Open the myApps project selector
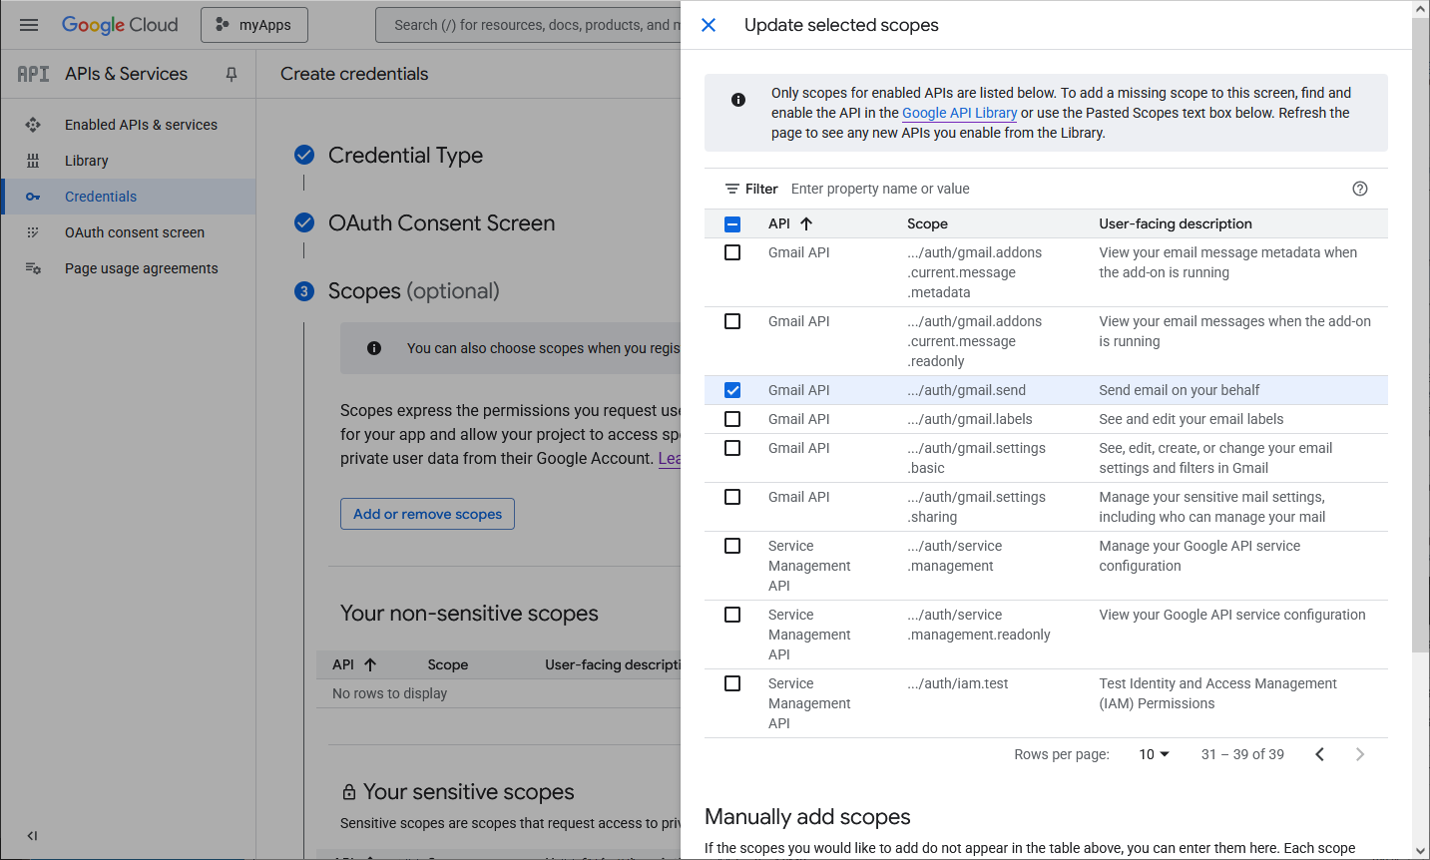Screen dimensions: 1430x860 (254, 25)
